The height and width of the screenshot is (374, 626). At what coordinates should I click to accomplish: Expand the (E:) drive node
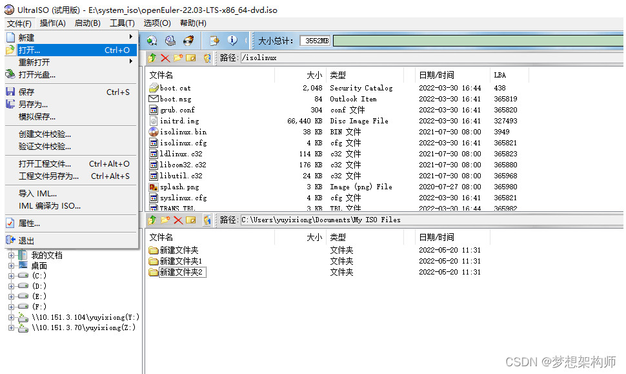click(x=11, y=296)
